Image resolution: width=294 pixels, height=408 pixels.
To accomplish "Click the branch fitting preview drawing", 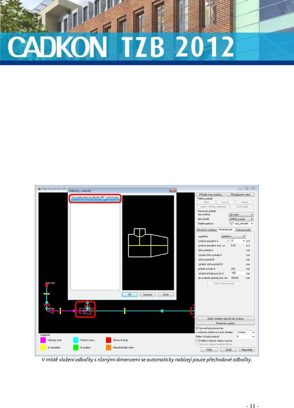I will (148, 242).
